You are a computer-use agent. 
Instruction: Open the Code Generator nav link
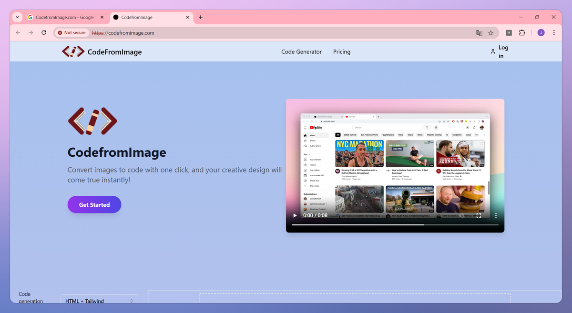click(x=301, y=52)
